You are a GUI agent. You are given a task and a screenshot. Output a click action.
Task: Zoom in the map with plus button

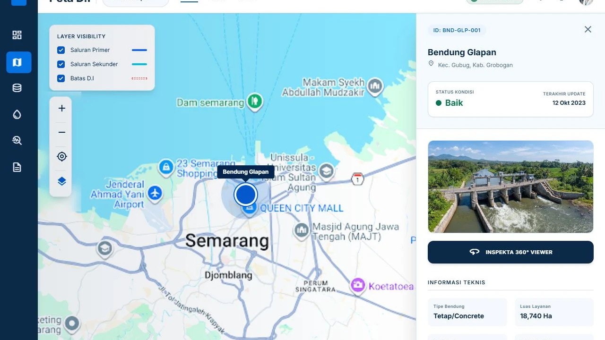click(62, 109)
